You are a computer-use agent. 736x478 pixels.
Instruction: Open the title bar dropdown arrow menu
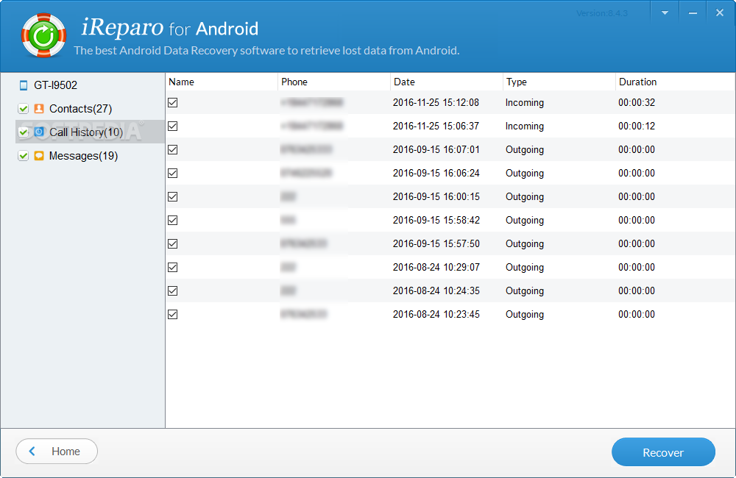665,13
